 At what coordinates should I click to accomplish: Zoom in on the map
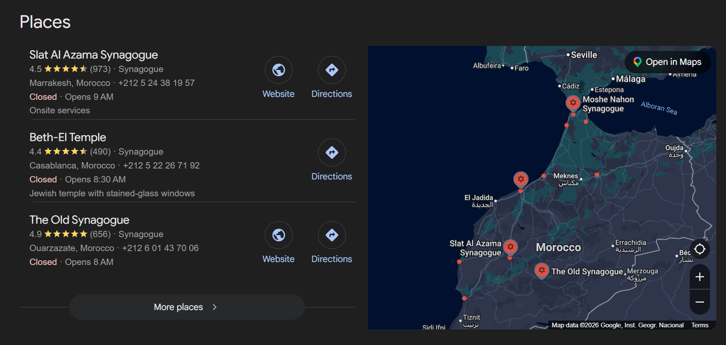click(700, 277)
